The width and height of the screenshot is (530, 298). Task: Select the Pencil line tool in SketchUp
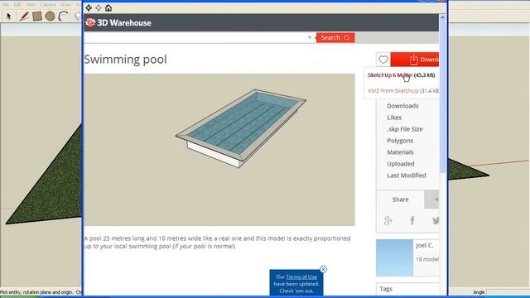(x=24, y=16)
